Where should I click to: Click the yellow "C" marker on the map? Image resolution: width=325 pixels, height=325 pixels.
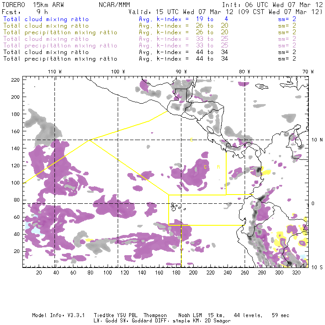[x=205, y=167]
